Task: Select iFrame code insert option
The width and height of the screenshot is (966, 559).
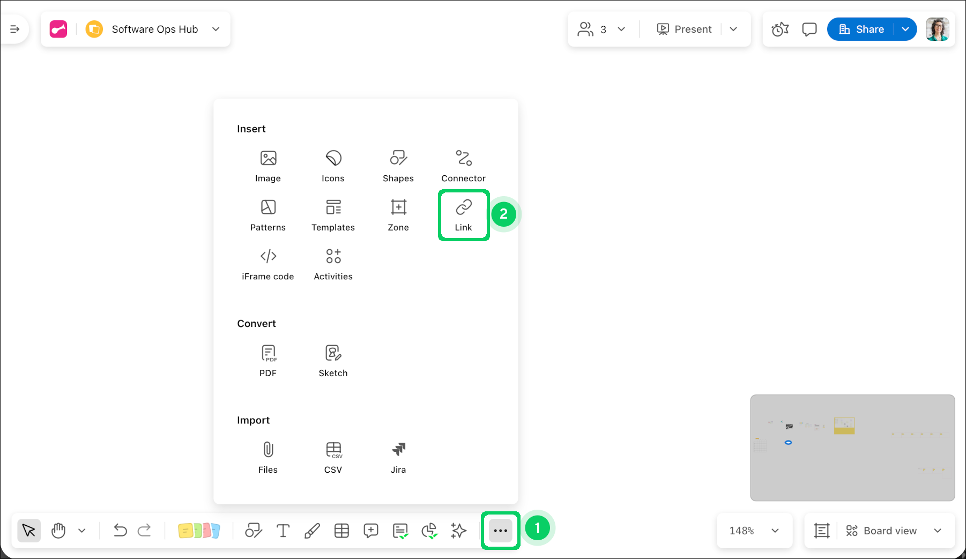Action: [267, 264]
